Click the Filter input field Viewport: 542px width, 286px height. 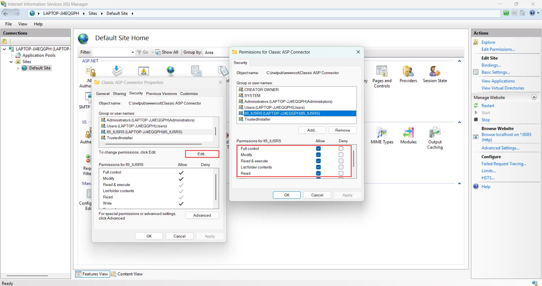click(112, 52)
